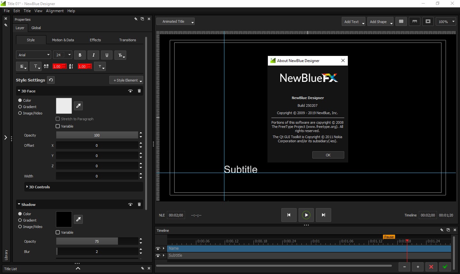
Task: Open the Animated Title dropdown
Action: click(175, 21)
